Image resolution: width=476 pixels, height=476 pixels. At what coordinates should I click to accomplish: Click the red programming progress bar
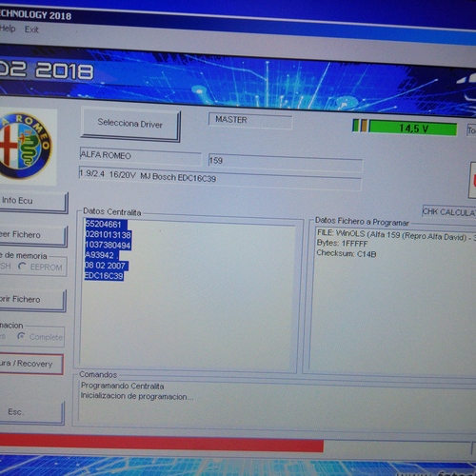click(x=162, y=442)
